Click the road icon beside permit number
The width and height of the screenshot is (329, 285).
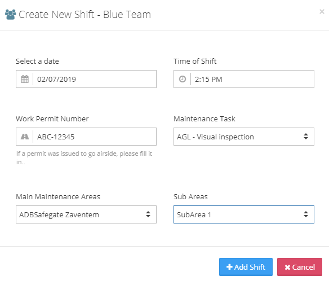click(x=25, y=137)
